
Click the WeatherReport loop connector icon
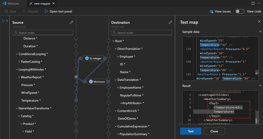click(x=76, y=77)
